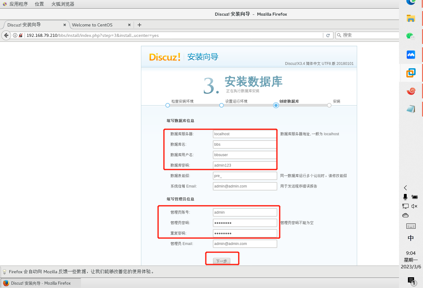Click the search magnifier icon
The width and height of the screenshot is (423, 288).
[x=339, y=35]
